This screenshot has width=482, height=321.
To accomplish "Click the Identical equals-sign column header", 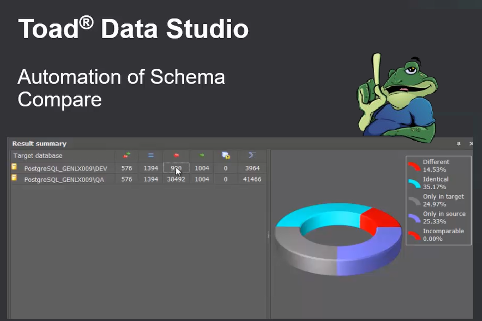I will tap(150, 155).
